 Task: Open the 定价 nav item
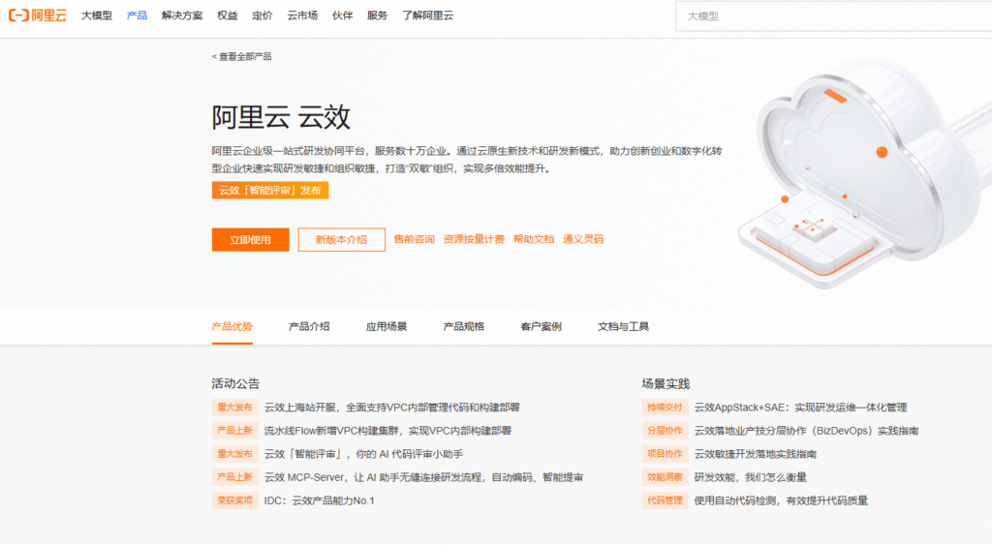[x=262, y=15]
